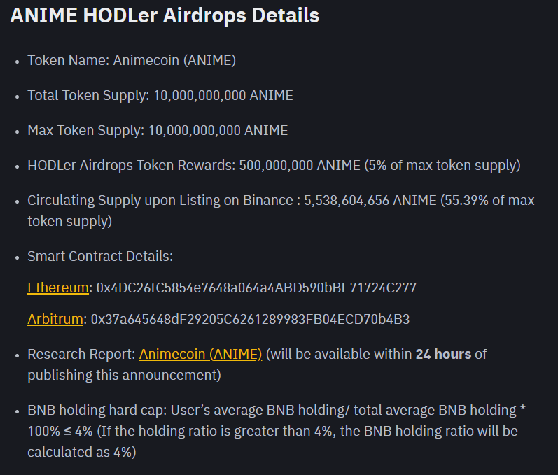Click the 'publishing this announcement' text
Image resolution: width=558 pixels, height=475 pixels.
coord(124,375)
